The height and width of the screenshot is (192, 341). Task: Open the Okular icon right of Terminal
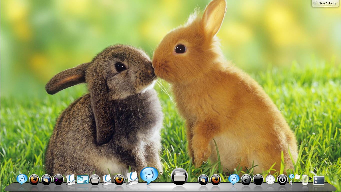71,180
